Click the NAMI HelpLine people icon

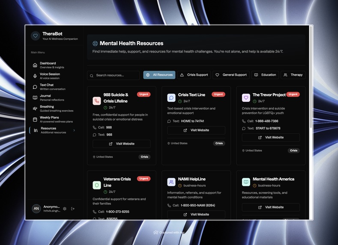click(171, 182)
